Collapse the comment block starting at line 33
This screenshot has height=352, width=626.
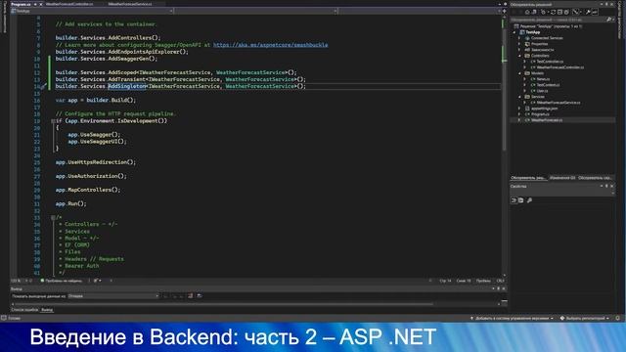[53, 217]
